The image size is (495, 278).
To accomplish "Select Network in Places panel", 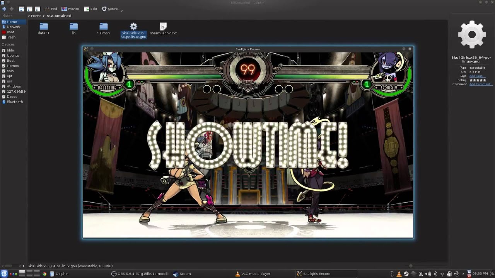I will pos(14,27).
